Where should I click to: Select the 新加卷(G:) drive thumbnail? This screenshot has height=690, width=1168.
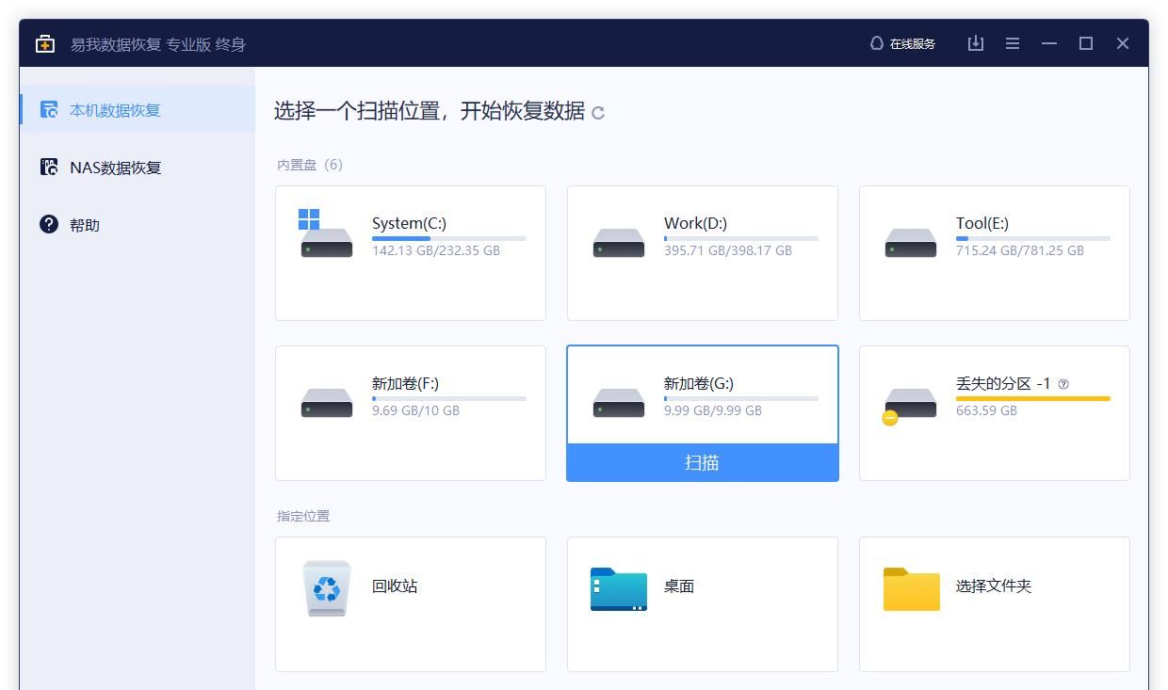[x=618, y=402]
